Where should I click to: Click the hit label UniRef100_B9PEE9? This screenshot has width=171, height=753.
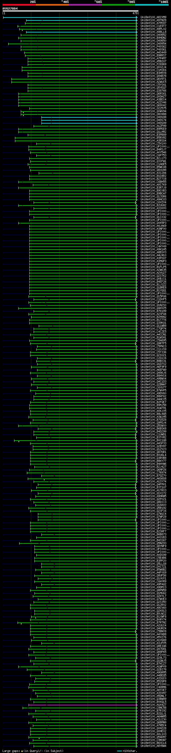[x=153, y=129]
